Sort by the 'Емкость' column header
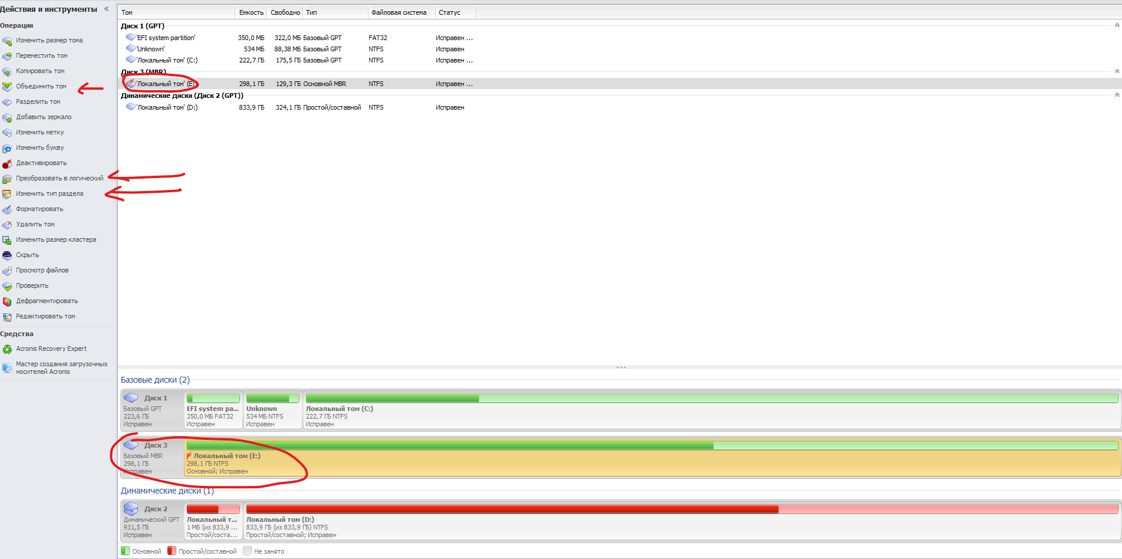 251,12
